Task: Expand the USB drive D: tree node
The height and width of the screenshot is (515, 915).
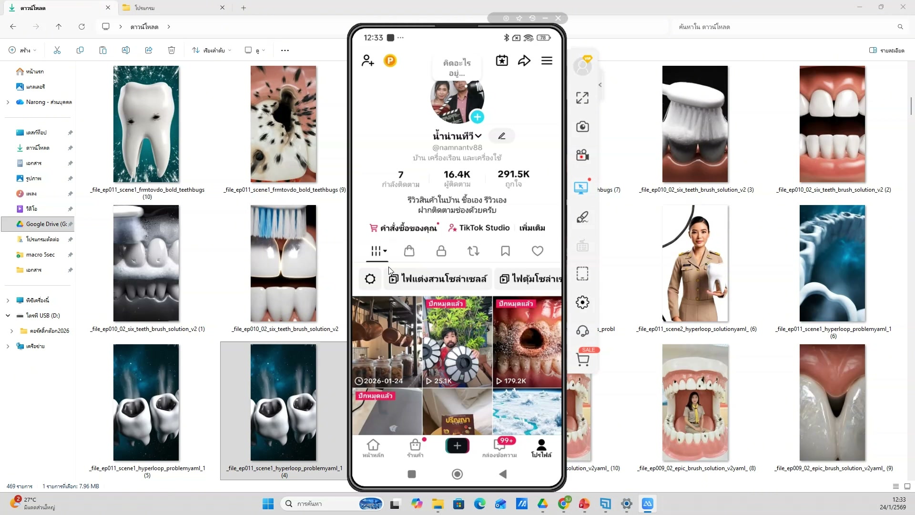Action: pos(8,316)
